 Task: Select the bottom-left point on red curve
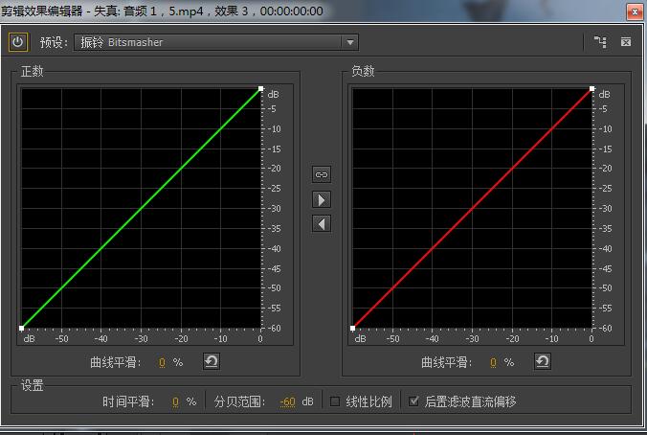pos(353,328)
